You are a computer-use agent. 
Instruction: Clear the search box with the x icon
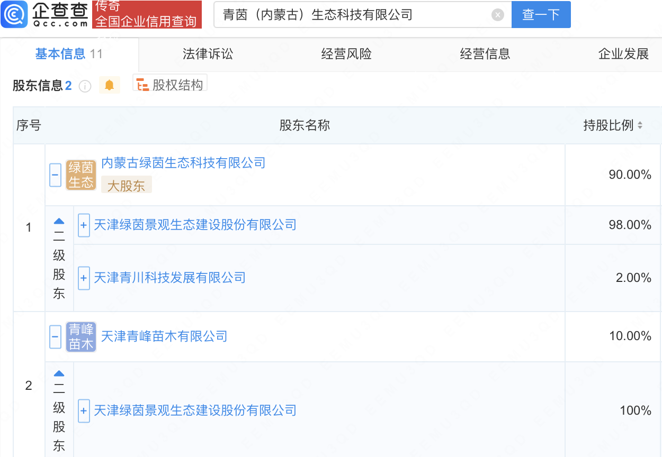coord(497,15)
